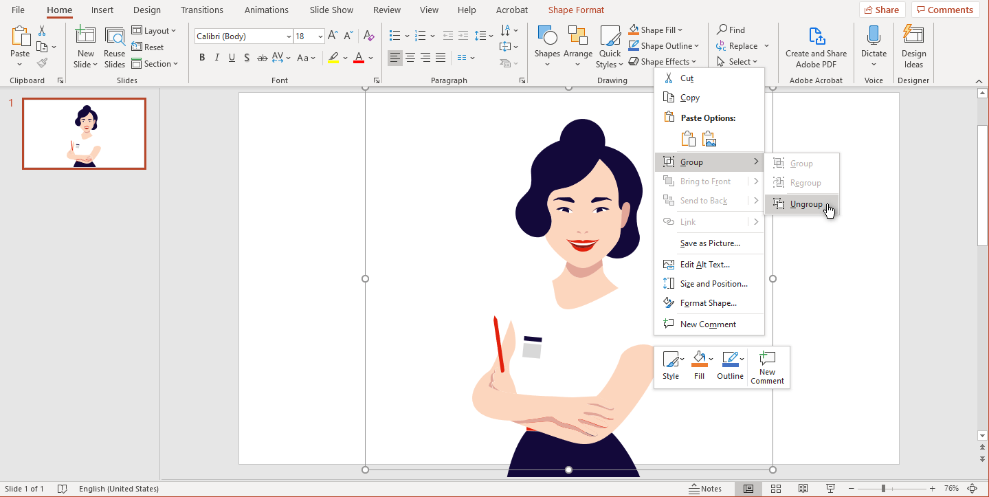Select Save as Picture from context menu
Screen dimensions: 989x497
coord(710,243)
